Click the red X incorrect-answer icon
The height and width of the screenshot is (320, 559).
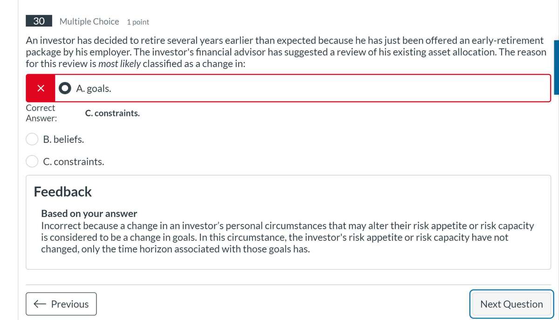(41, 89)
